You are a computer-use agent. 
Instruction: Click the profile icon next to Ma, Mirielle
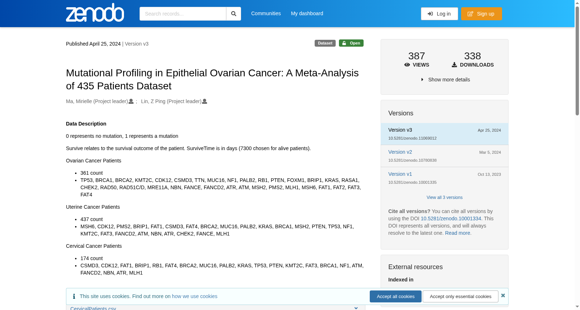[x=131, y=101]
